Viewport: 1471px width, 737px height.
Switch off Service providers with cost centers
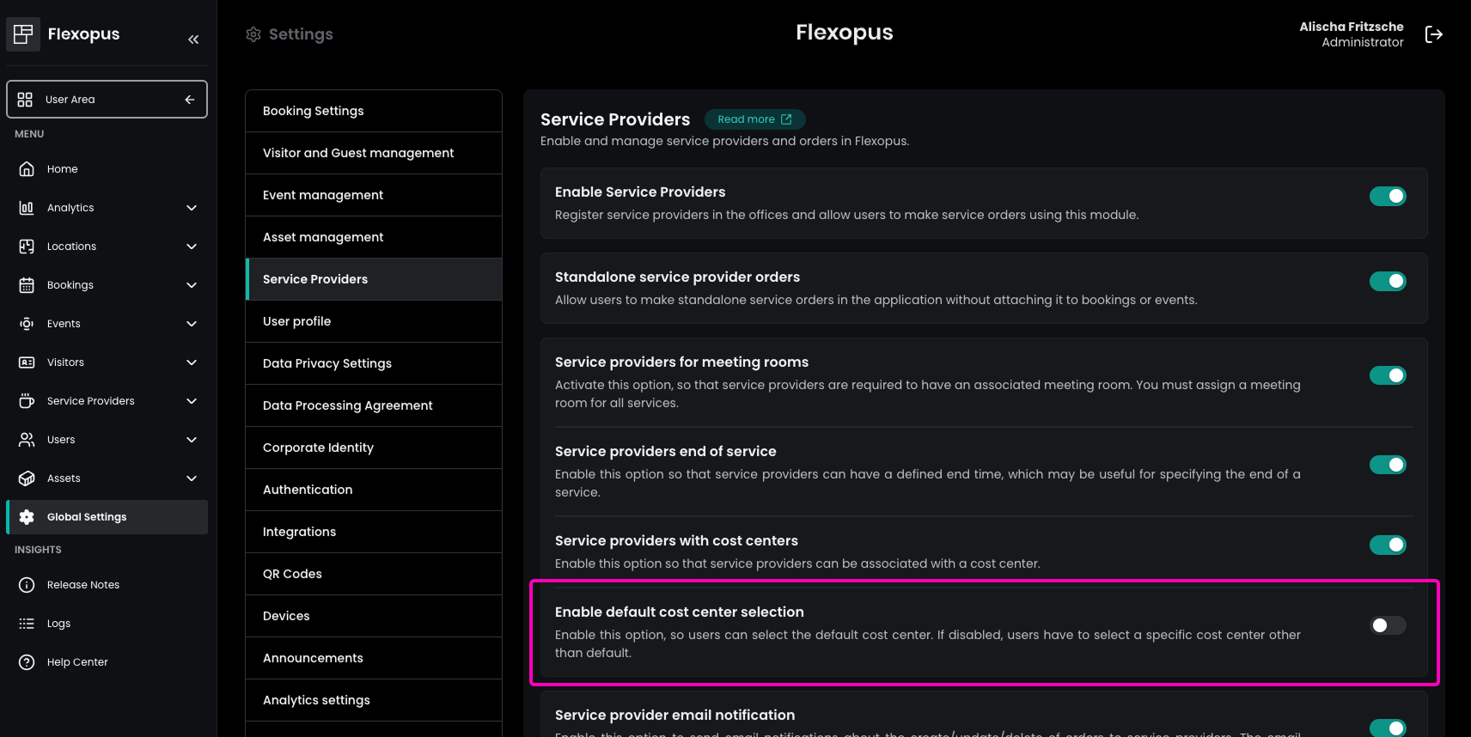pyautogui.click(x=1387, y=545)
